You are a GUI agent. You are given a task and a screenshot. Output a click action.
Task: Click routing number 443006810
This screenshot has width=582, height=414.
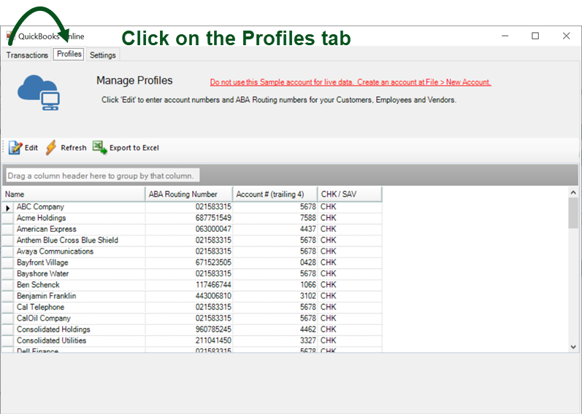(213, 296)
